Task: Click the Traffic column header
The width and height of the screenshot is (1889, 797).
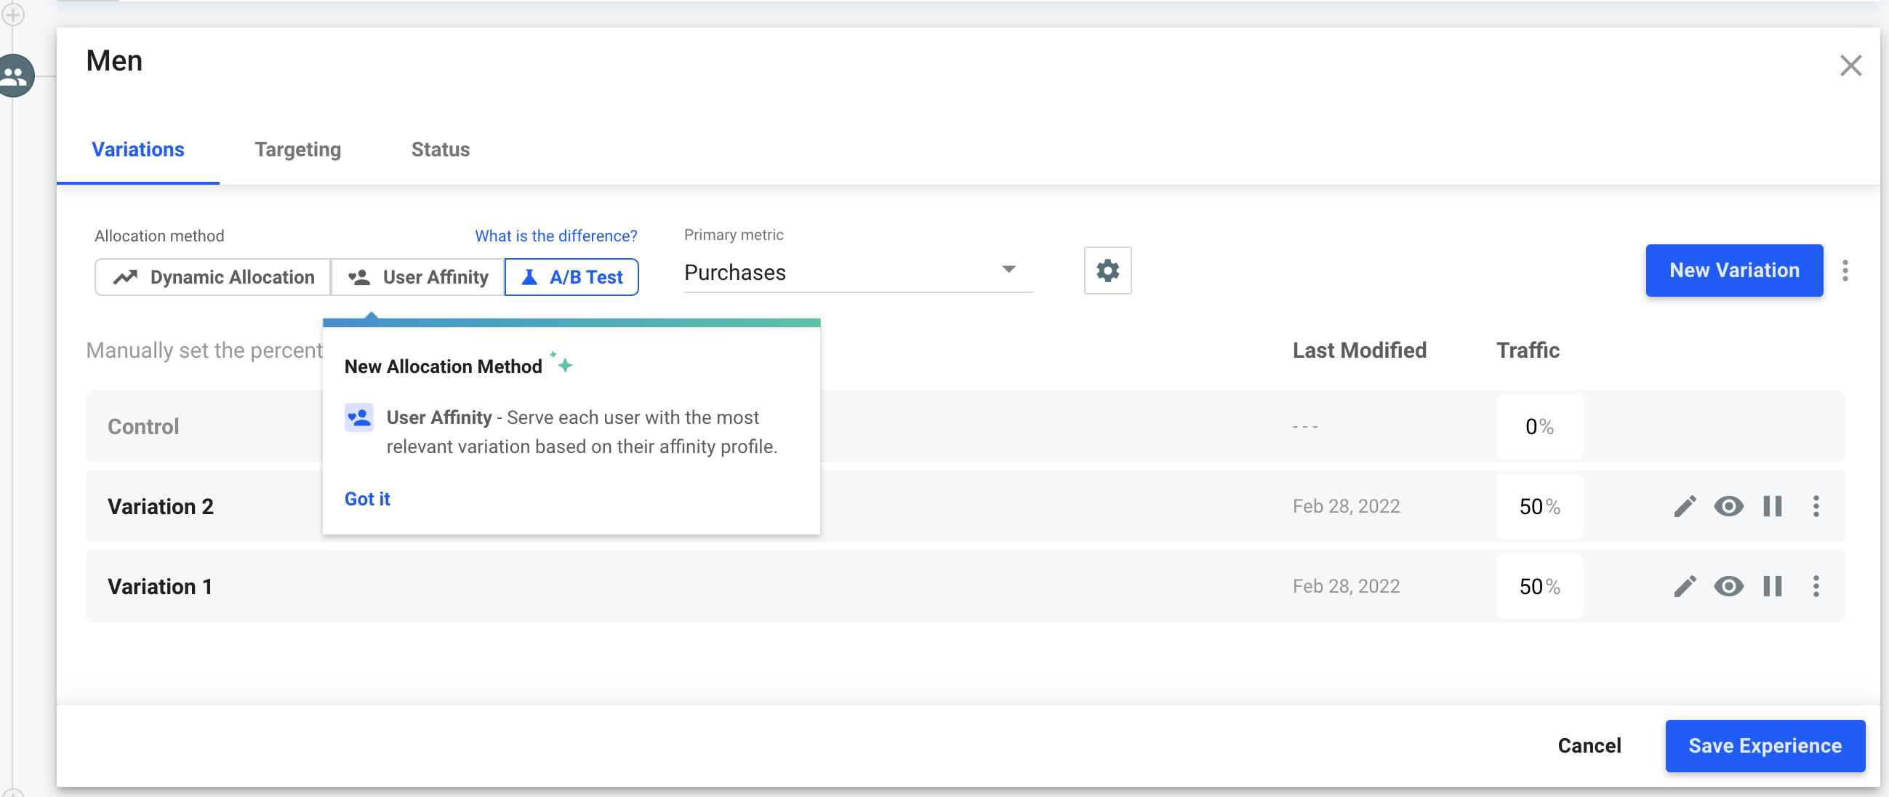Action: [x=1528, y=351]
